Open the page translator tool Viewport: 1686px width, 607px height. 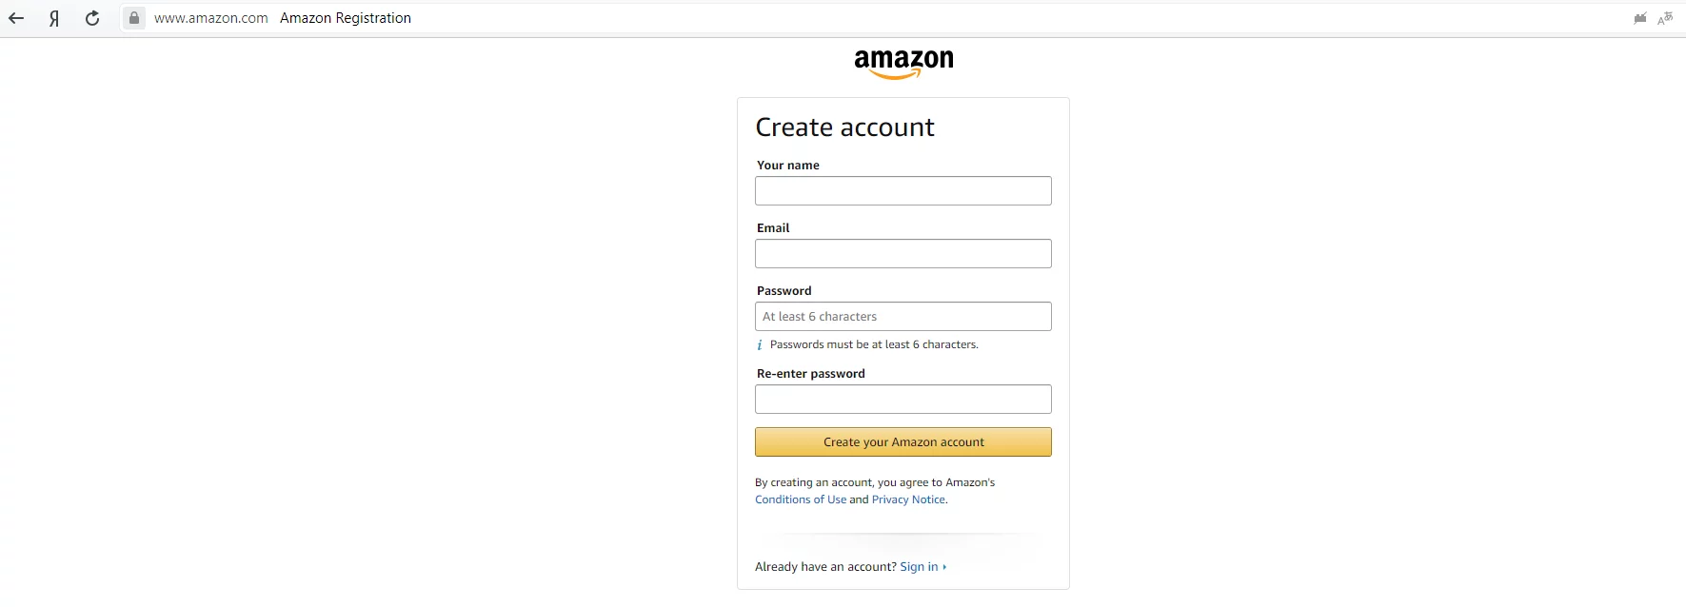click(1666, 18)
